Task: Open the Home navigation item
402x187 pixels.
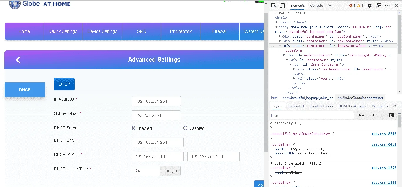Action: click(24, 31)
